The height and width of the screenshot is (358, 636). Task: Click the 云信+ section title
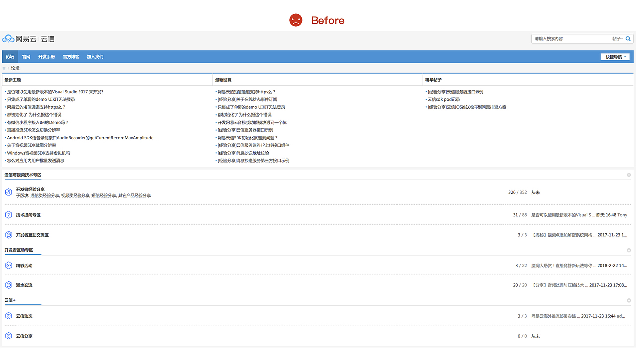10,300
